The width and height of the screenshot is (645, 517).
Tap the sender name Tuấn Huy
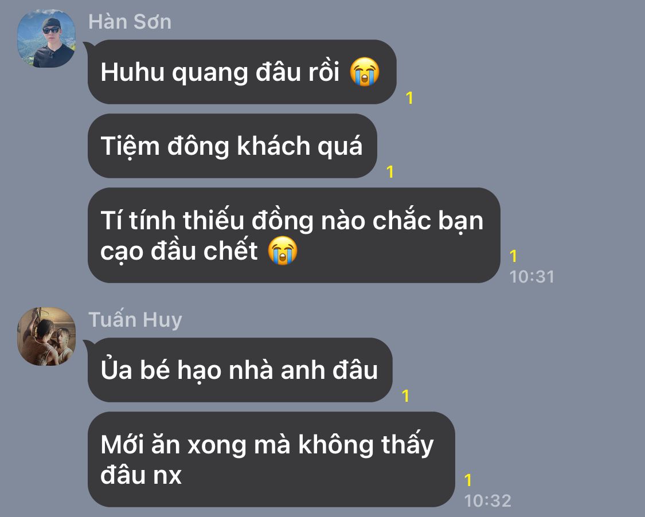[x=135, y=320]
